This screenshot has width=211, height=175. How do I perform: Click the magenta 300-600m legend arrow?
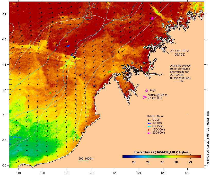pos(149,133)
